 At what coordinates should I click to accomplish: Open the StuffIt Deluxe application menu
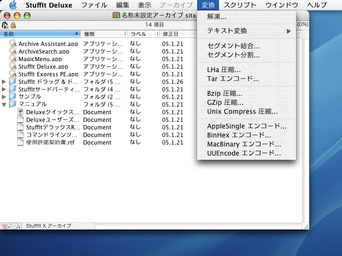click(49, 5)
